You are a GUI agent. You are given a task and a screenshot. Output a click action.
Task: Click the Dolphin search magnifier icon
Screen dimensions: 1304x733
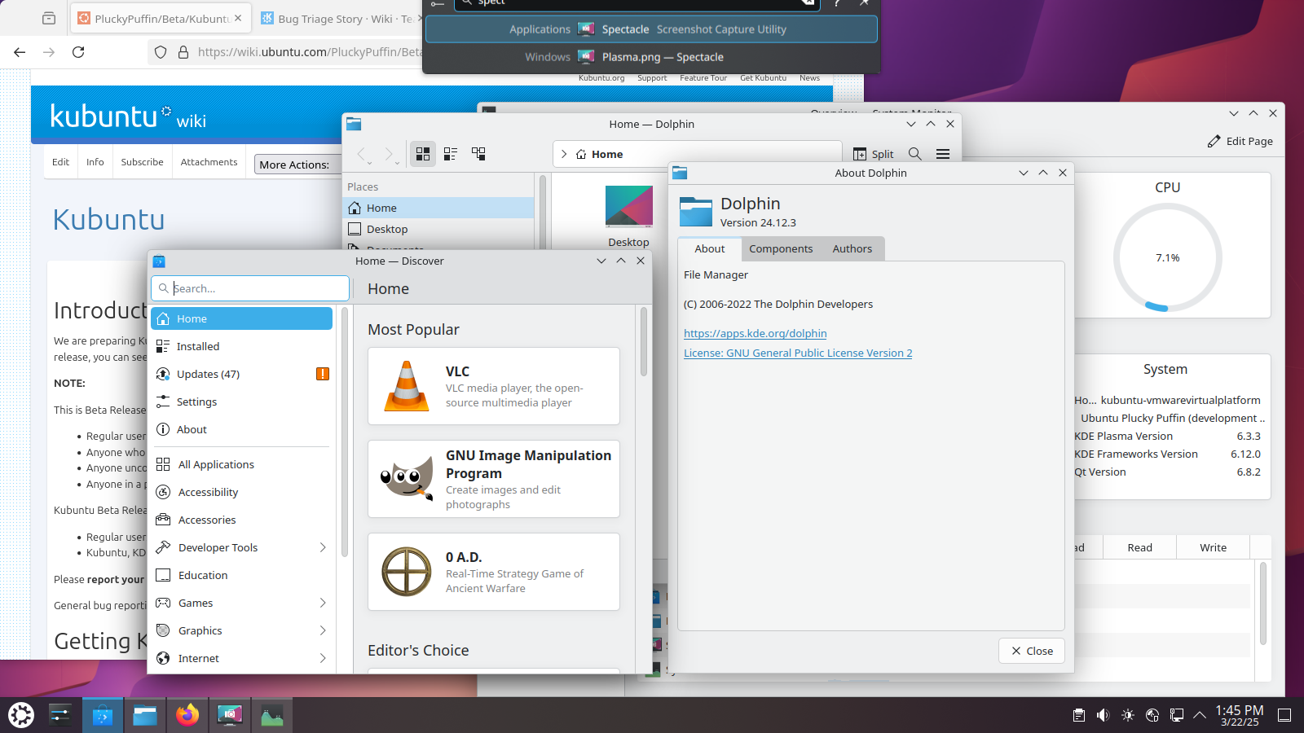[x=915, y=153]
